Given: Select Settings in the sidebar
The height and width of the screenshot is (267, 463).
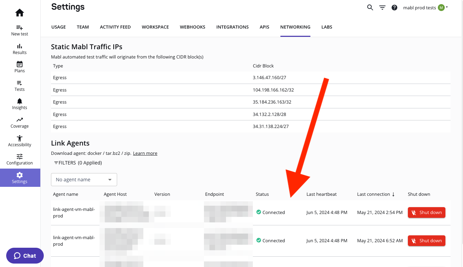Looking at the screenshot, I should coord(20,178).
